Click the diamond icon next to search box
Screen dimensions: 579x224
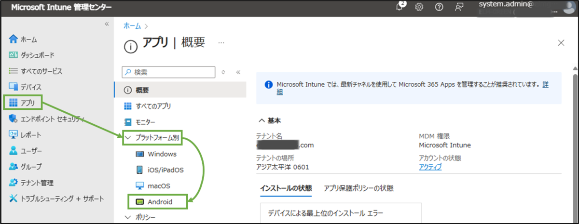tap(223, 72)
